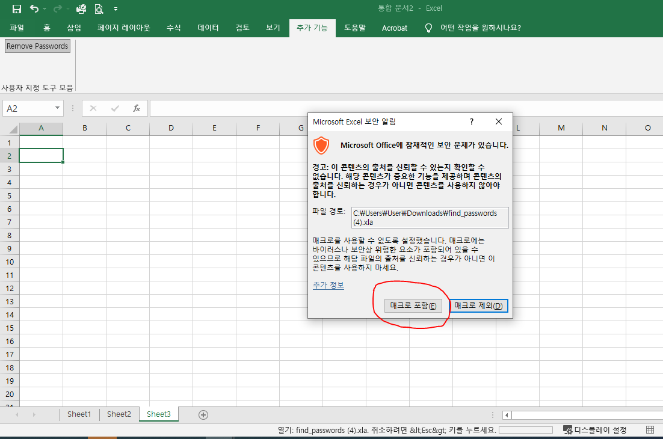663x439 pixels.
Task: Click the Remove Passwords button
Action: pos(37,46)
